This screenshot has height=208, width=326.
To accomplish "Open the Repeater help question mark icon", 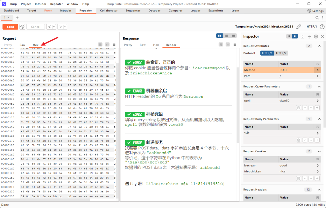I will [322, 27].
